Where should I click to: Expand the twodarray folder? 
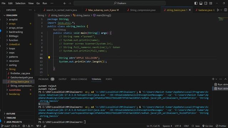14,94
